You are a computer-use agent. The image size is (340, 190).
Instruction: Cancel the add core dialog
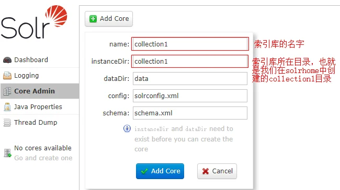(217, 171)
